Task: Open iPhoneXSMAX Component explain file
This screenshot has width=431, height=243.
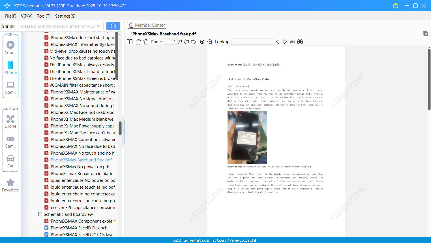Action: [80, 221]
